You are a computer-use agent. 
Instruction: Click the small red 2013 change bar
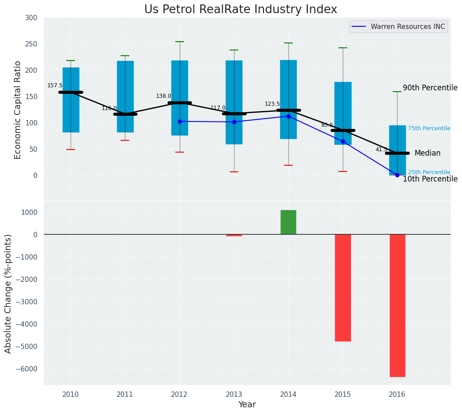click(x=234, y=235)
